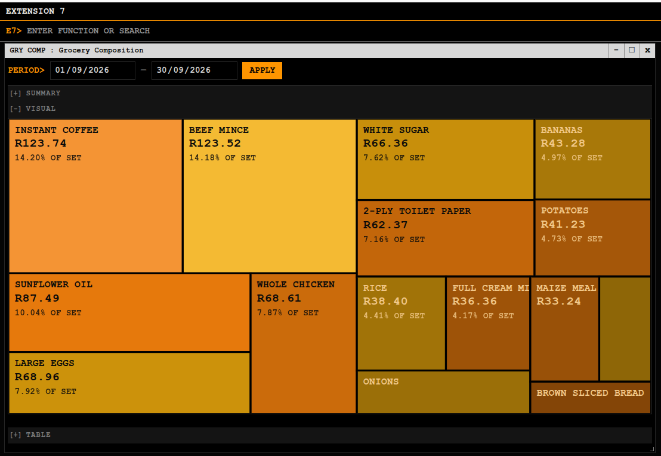Select the Onions treemap tile
Viewport: 661px width, 456px height.
[443, 392]
